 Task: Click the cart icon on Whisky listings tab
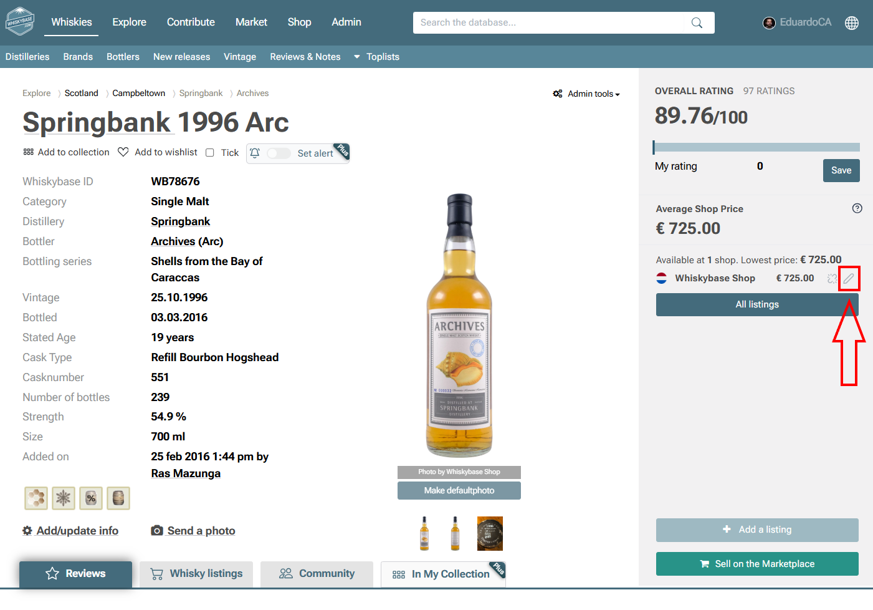click(157, 574)
